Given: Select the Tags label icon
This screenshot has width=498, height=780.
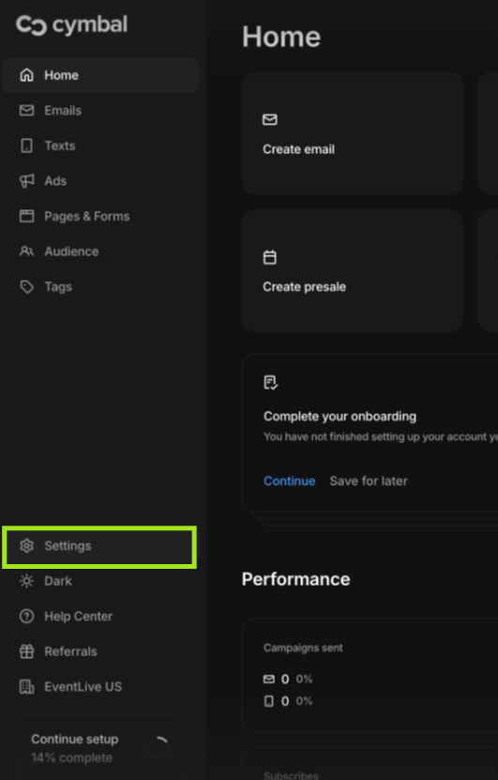Looking at the screenshot, I should pyautogui.click(x=27, y=286).
